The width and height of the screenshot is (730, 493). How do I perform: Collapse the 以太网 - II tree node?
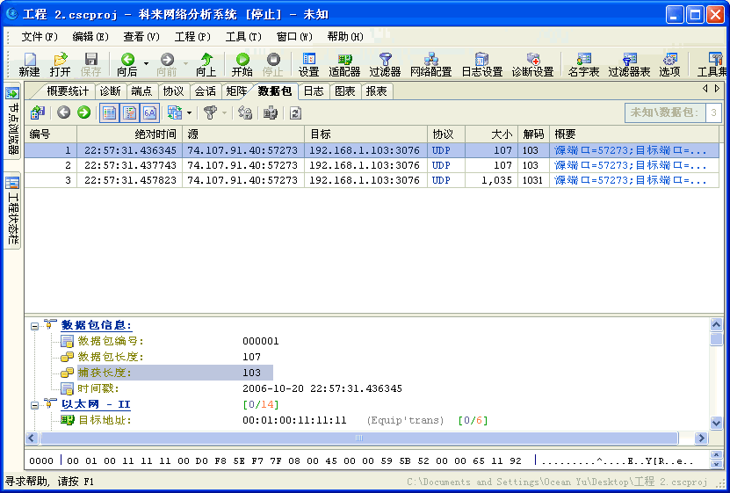pyautogui.click(x=35, y=405)
